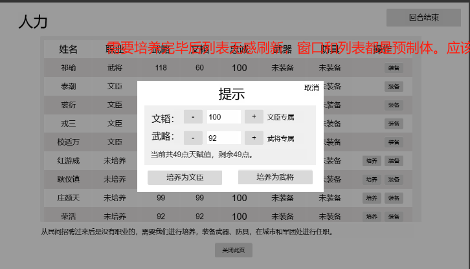Click 培养 button in 红游威 row
This screenshot has width=470, height=269.
372,161
